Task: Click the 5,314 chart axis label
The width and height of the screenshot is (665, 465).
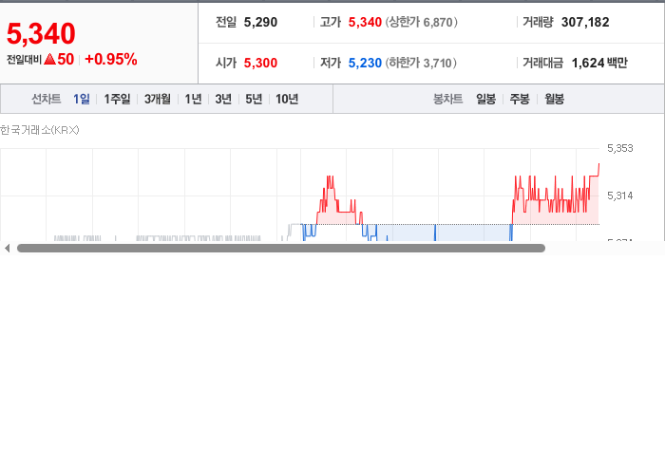Action: pos(620,195)
